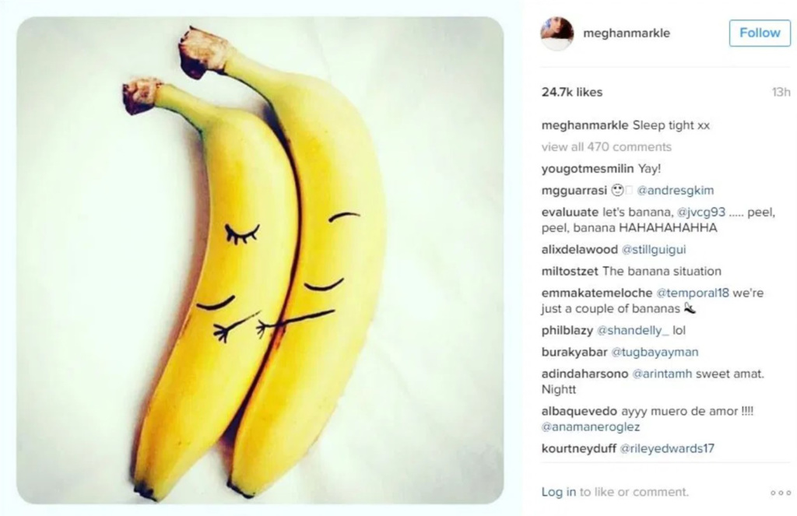This screenshot has height=516, width=797.
Task: Click the Follow button
Action: coord(760,33)
